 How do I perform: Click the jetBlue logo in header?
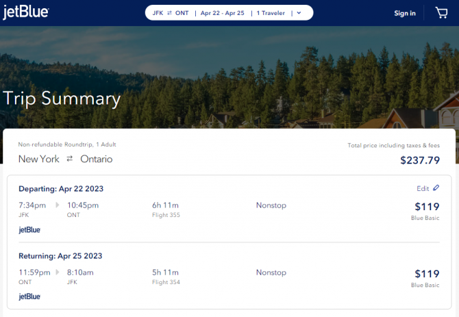[26, 12]
